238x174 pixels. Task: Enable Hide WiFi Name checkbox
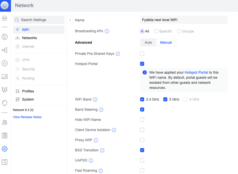tap(142, 120)
